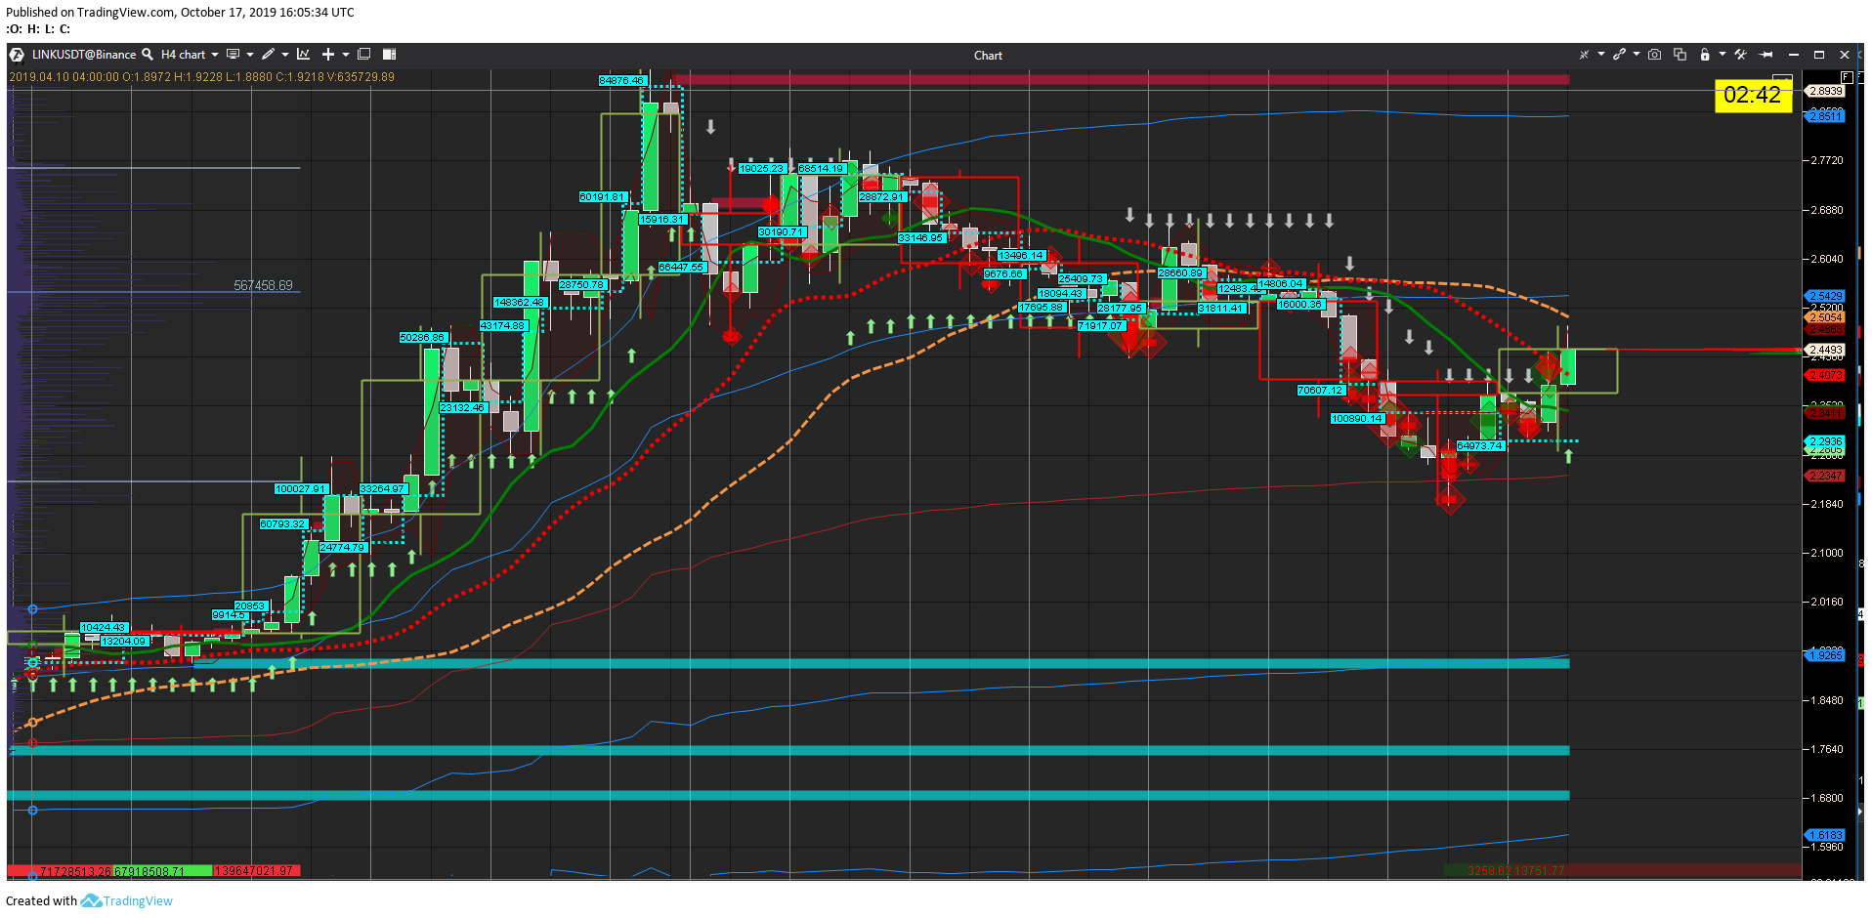
Task: Toggle the padlock lock icon
Action: point(1705,55)
